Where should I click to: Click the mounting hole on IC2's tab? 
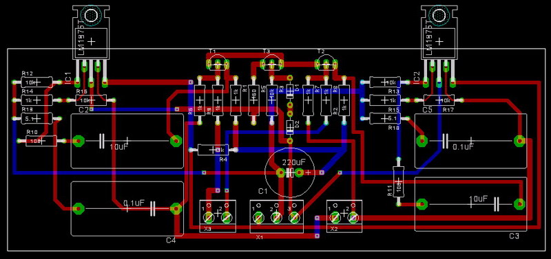click(439, 15)
